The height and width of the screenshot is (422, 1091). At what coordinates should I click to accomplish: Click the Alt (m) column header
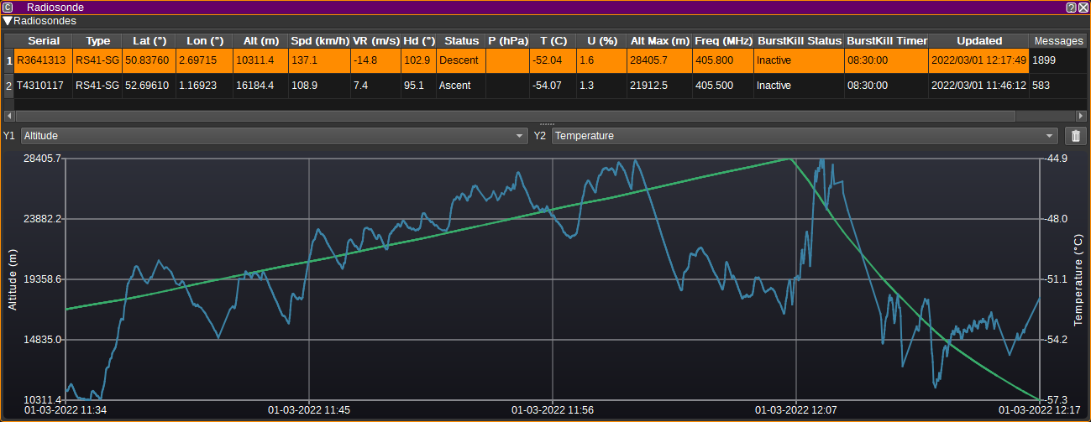tap(260, 40)
